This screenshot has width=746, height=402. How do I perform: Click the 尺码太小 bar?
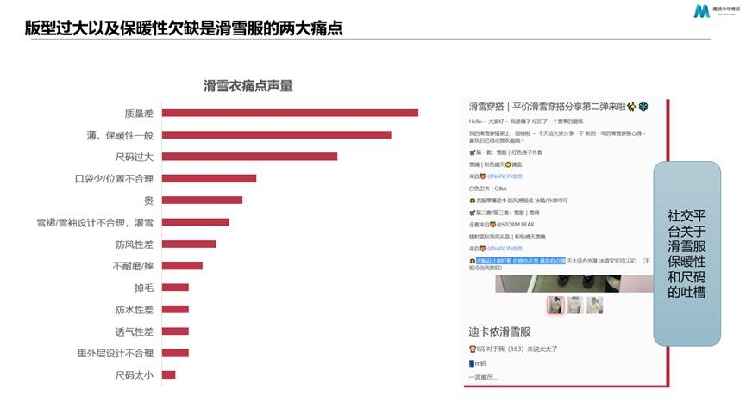pos(168,374)
